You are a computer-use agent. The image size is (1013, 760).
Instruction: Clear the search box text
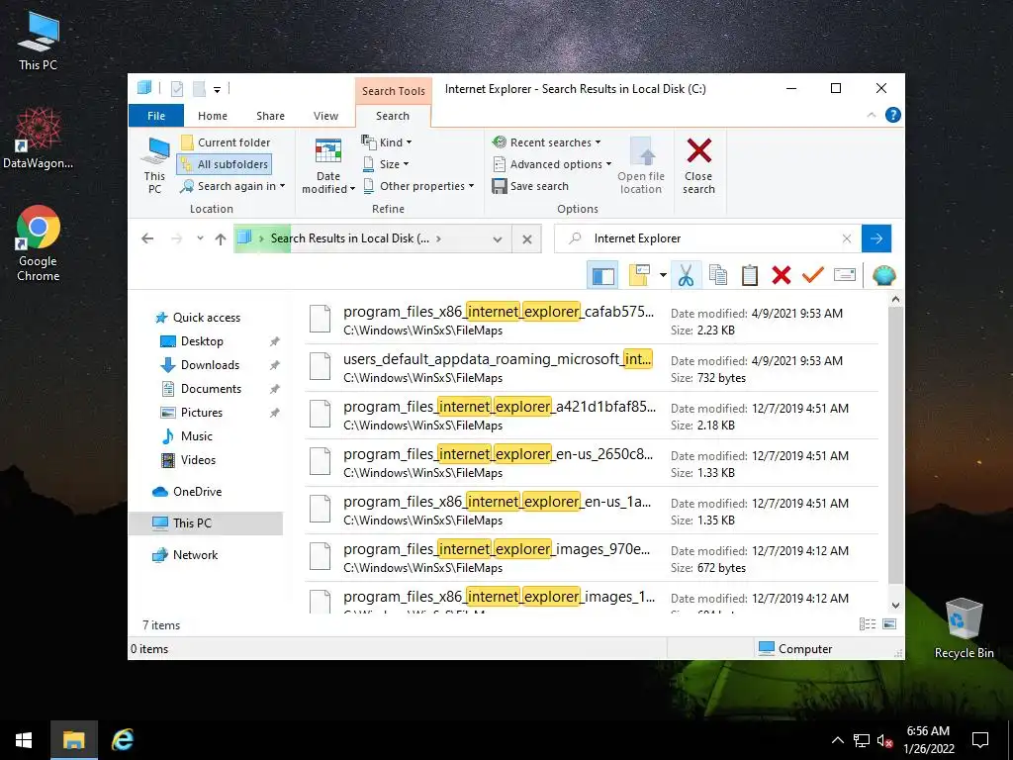point(847,238)
